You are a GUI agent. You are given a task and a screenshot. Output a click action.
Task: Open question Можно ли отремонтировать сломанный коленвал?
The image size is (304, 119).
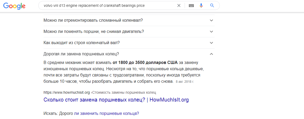129,20
